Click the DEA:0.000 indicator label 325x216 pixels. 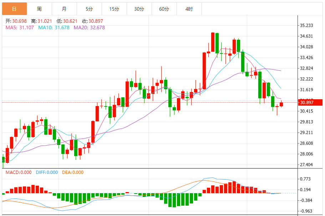(x=73, y=172)
